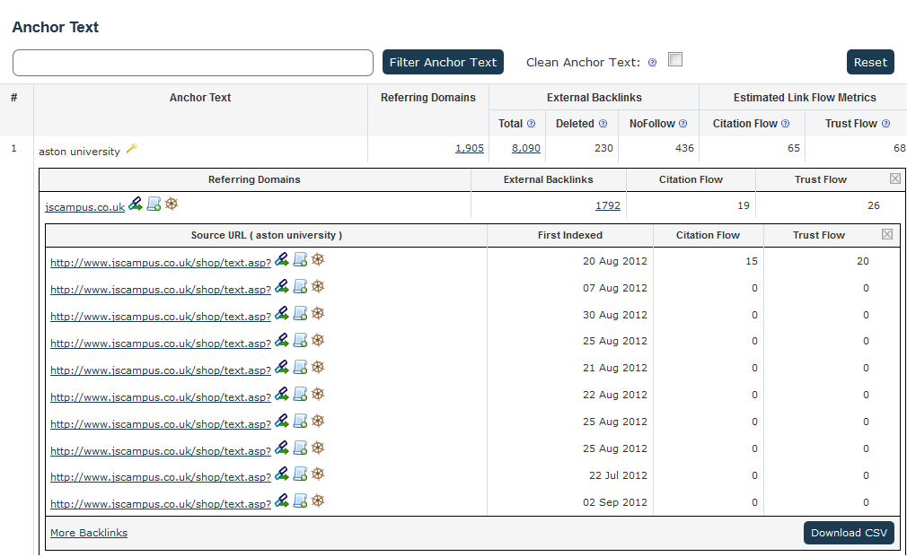907x557 pixels.
Task: Click pen-arrow icon in the 30 Aug 2012 row
Action: [282, 314]
